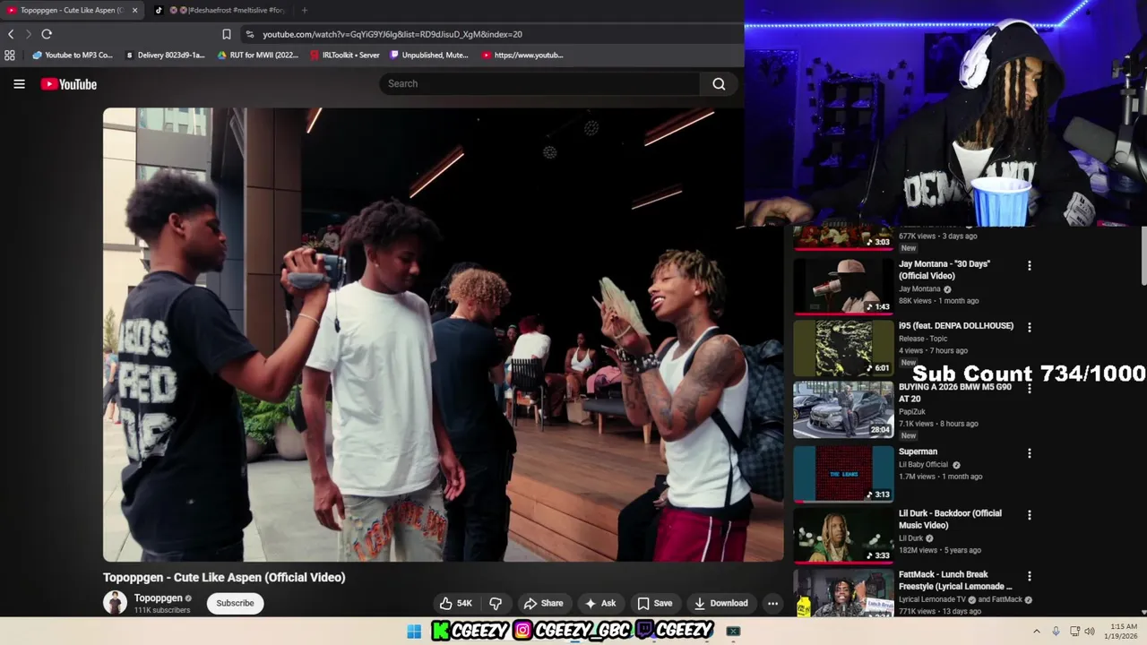Click the Lil Durk - Backdoor title
The height and width of the screenshot is (645, 1147).
[x=950, y=519]
